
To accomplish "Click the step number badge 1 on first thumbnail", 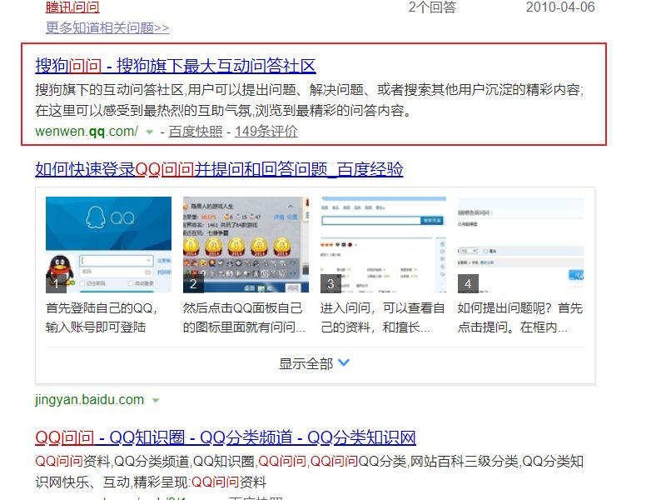I will pyautogui.click(x=54, y=282).
